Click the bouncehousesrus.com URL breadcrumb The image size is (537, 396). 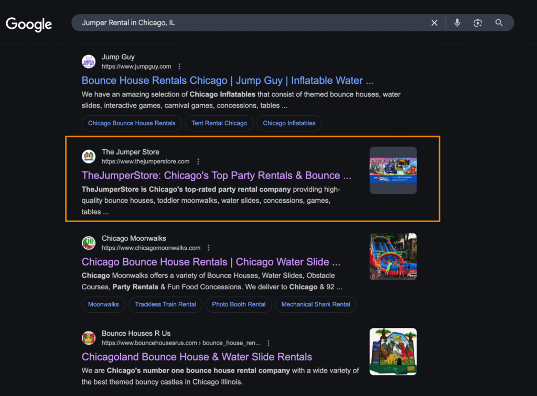click(181, 343)
